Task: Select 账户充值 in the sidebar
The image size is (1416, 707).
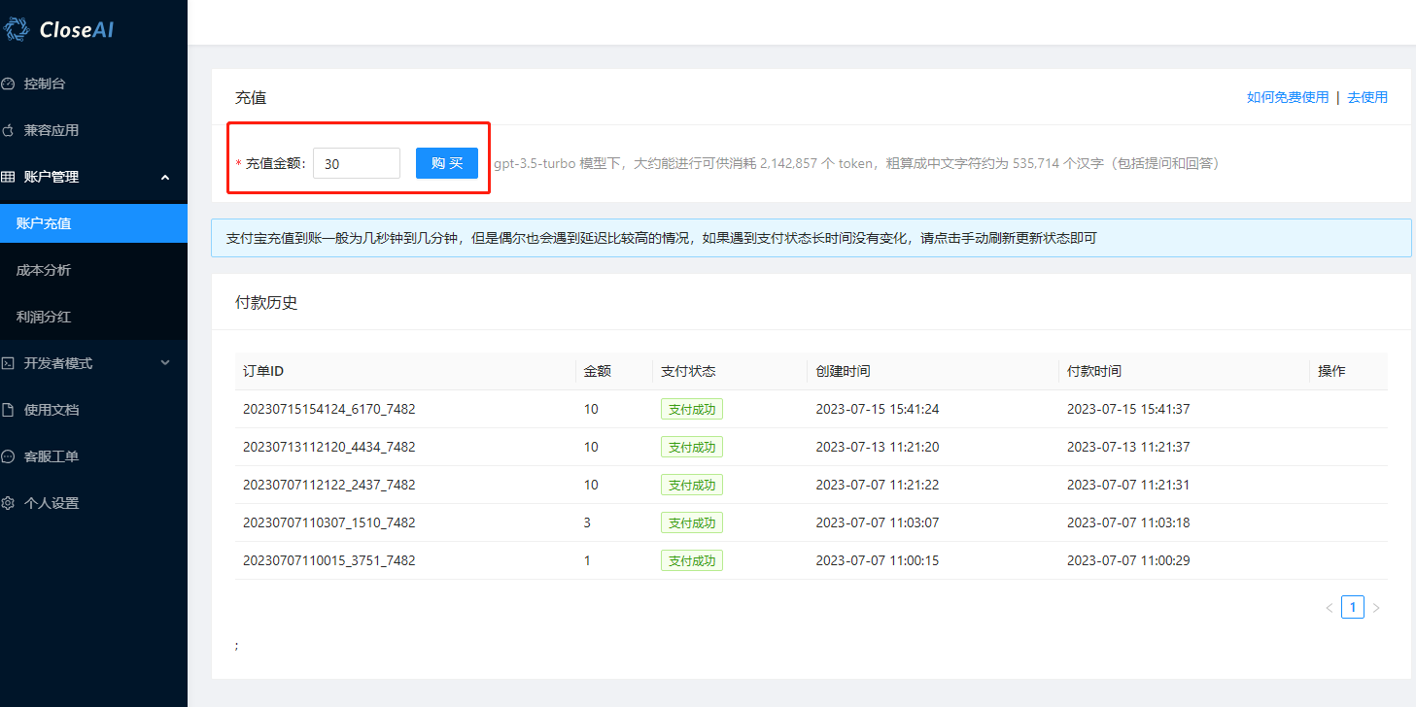Action: 93,223
